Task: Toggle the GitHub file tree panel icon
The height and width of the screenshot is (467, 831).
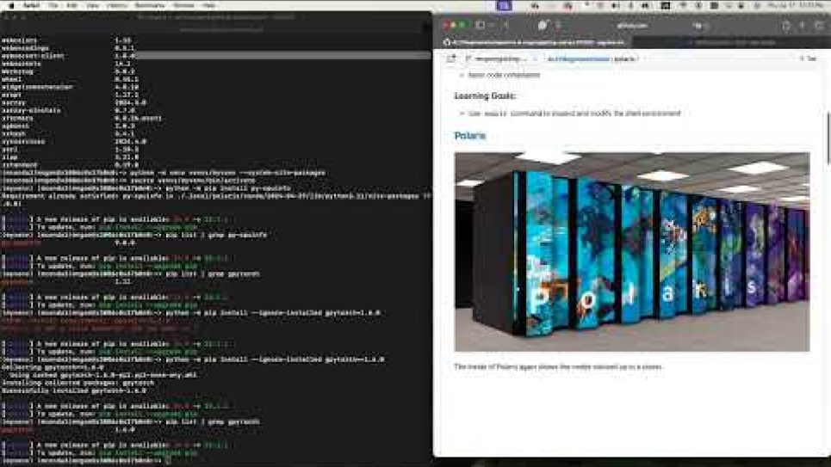Action: click(451, 58)
